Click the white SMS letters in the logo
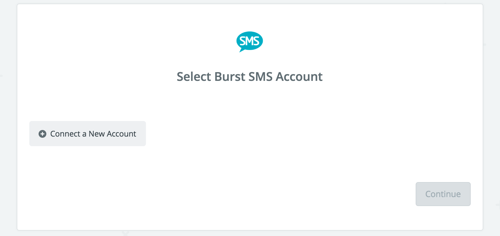The width and height of the screenshot is (500, 236). pos(249,41)
